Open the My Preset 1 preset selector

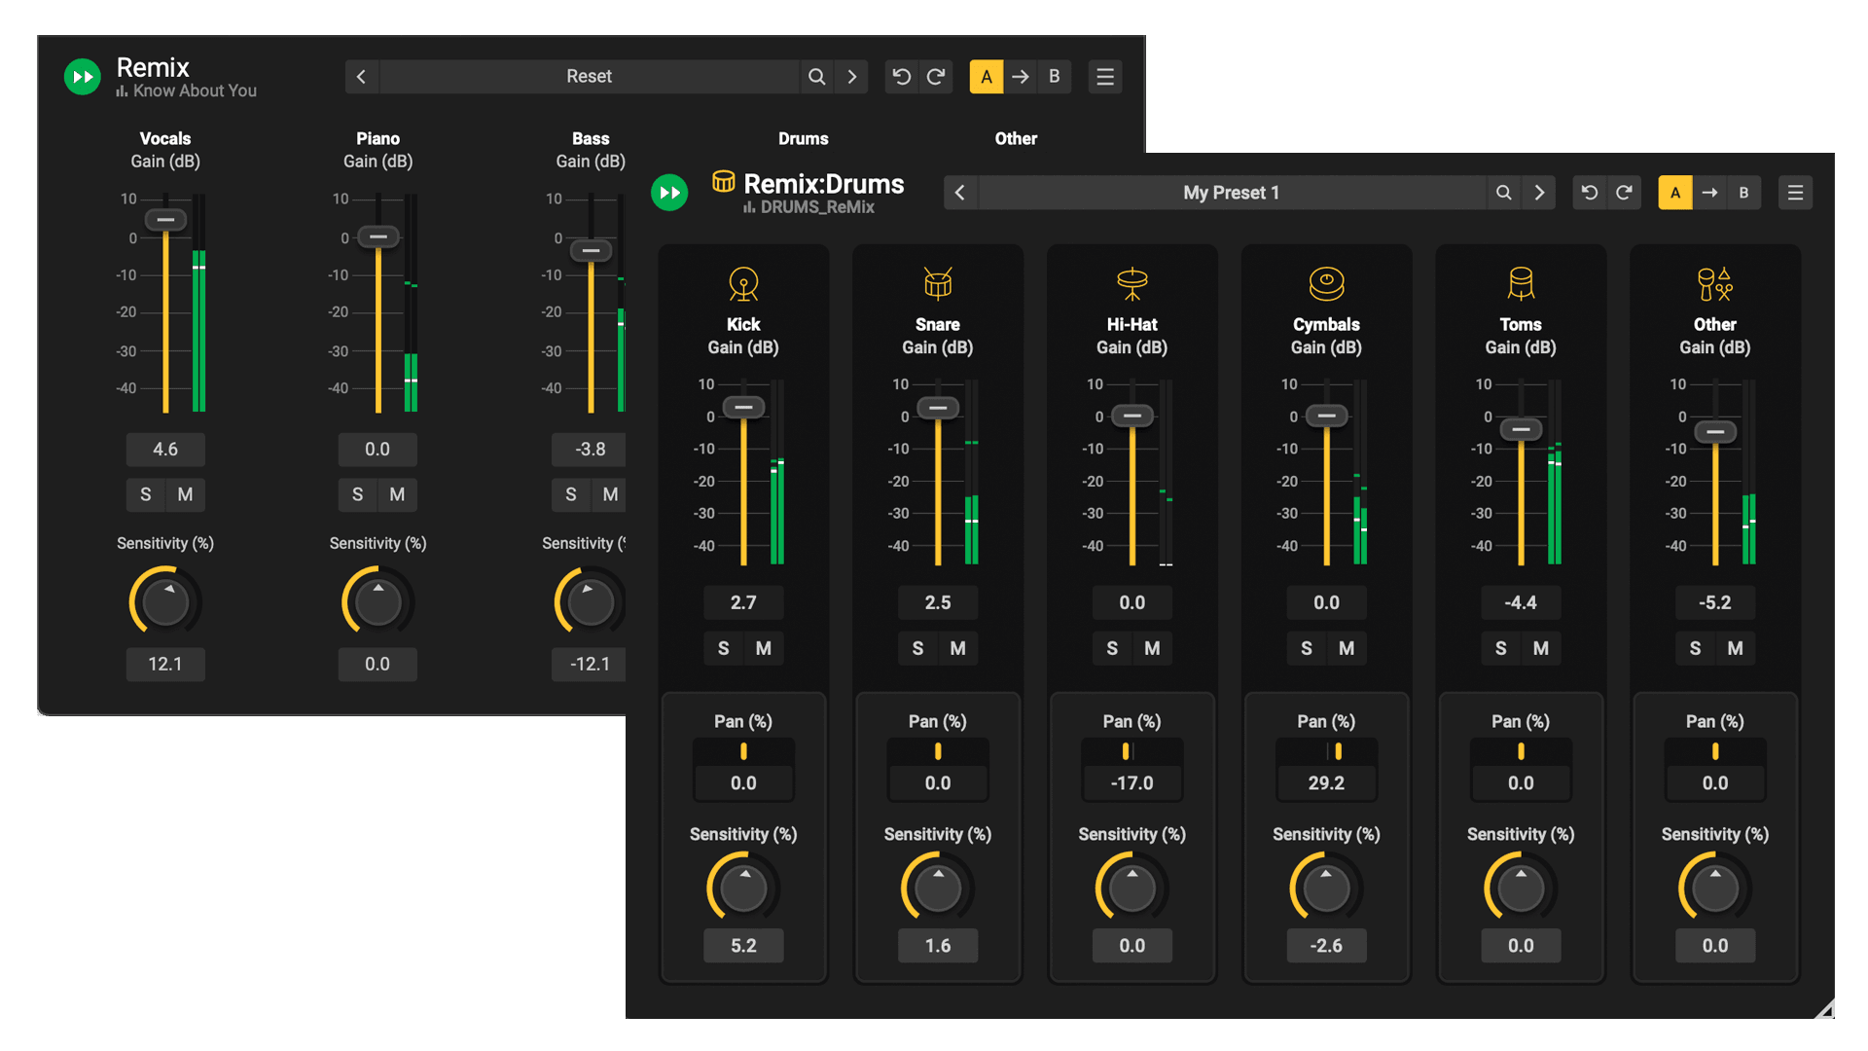point(1231,193)
